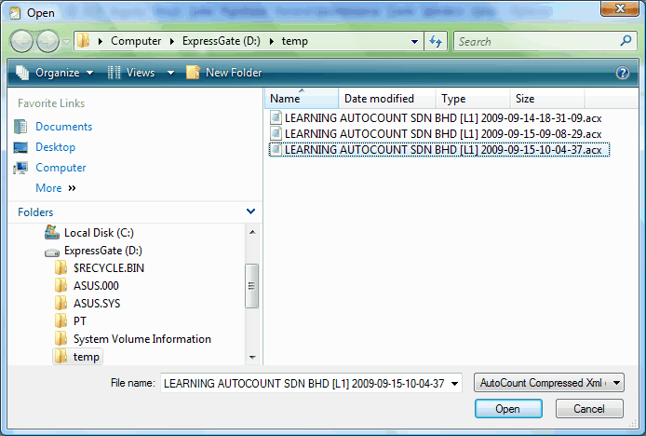Click the Forward navigation arrow button
Screen dimensions: 646x436
(47, 41)
